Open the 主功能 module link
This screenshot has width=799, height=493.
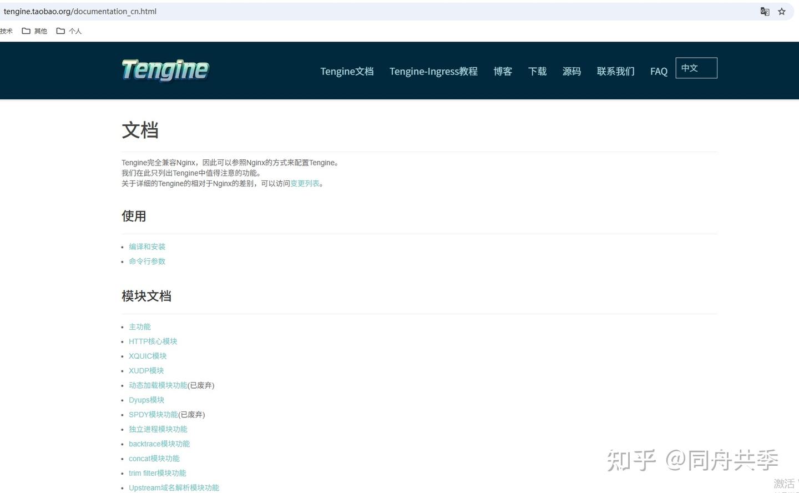point(140,327)
